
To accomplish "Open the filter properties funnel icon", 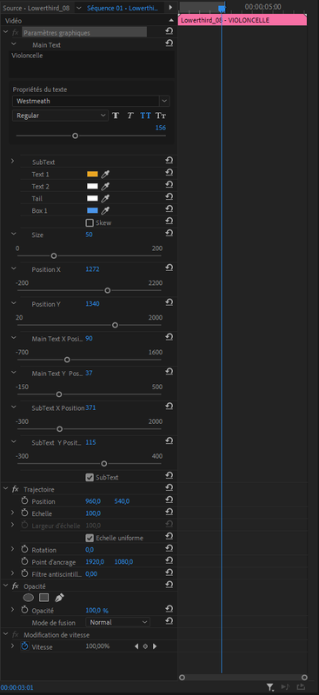I will click(269, 687).
